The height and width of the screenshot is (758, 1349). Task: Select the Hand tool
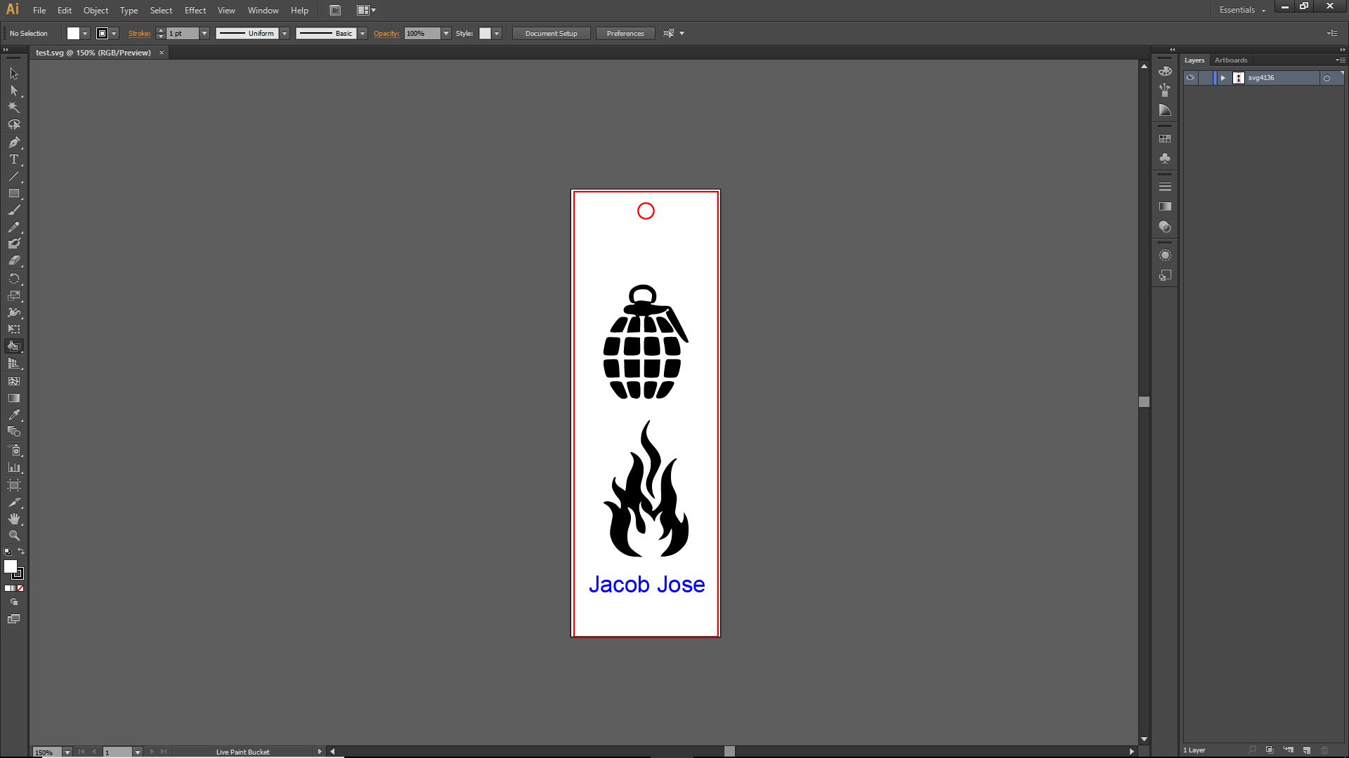point(13,519)
